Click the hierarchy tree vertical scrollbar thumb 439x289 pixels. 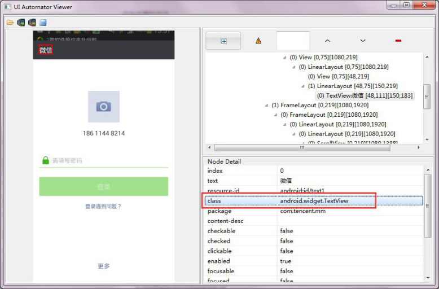427,97
